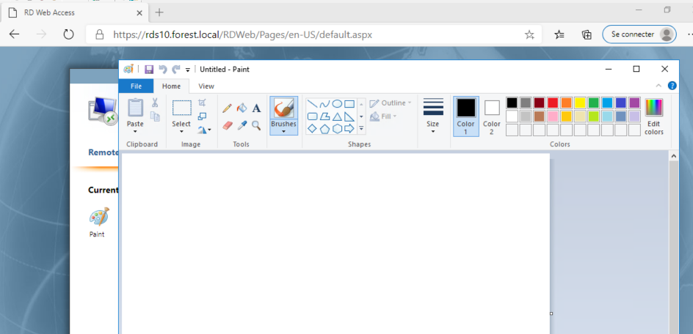The height and width of the screenshot is (334, 693).
Task: Click the Undo arrow in quick access toolbar
Action: point(163,70)
